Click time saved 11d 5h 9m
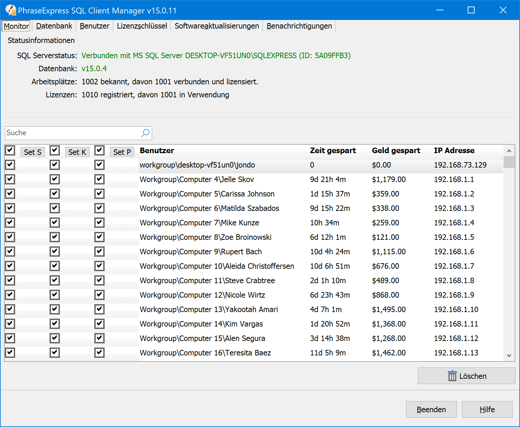This screenshot has height=427, width=520. pyautogui.click(x=328, y=353)
